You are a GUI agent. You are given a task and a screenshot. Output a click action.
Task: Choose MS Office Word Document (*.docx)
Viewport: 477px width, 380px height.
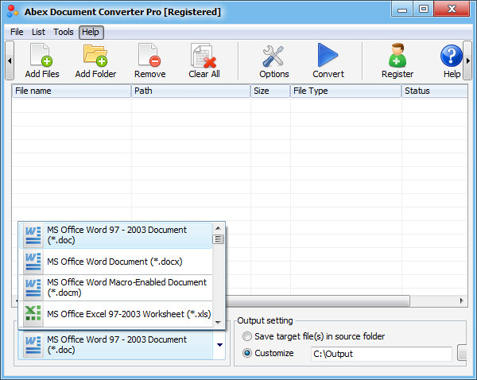pyautogui.click(x=116, y=261)
